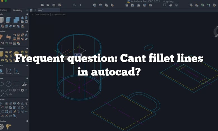The image size is (218, 131).
Task: Switch to the Drafting tab
Action: tap(3, 10)
